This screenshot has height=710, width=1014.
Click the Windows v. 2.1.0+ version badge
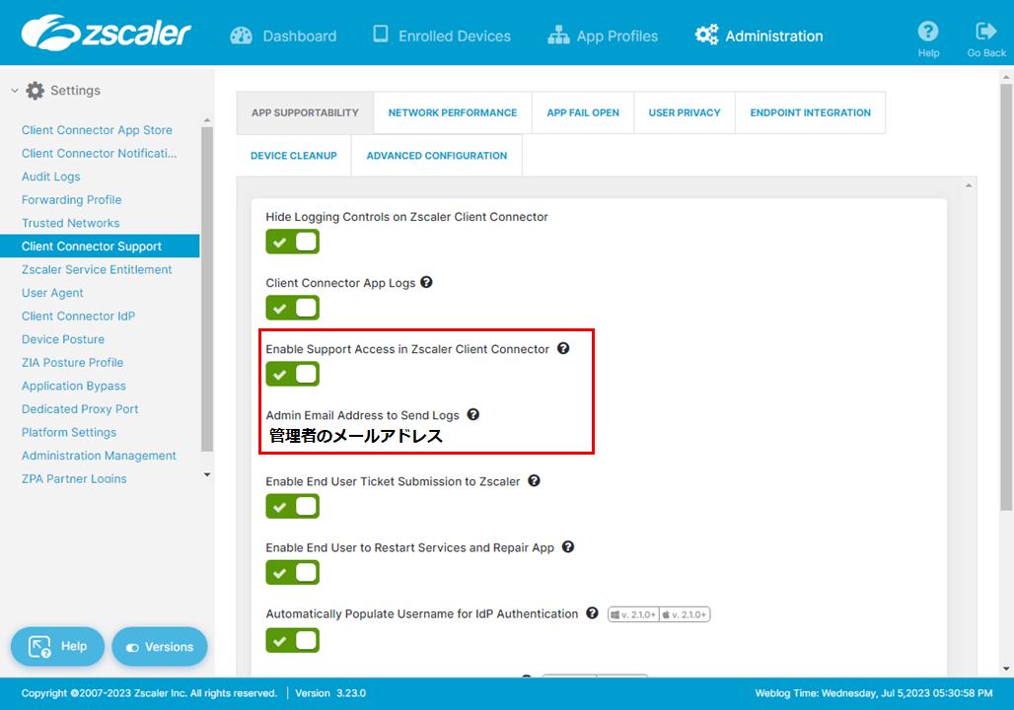pos(633,614)
